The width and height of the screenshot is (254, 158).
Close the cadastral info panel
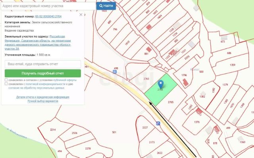click(x=81, y=15)
